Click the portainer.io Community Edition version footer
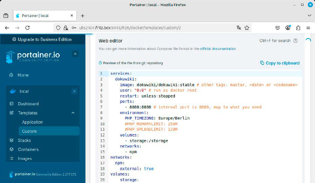 [43, 174]
